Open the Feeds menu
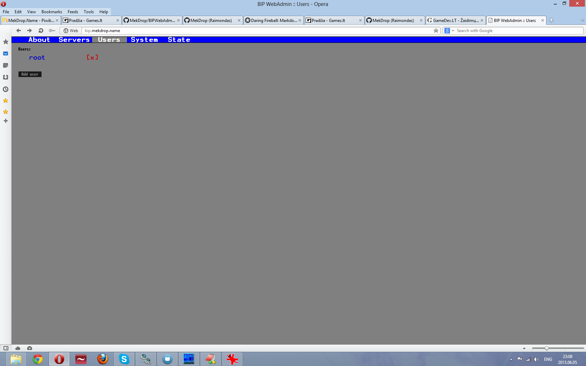This screenshot has width=586, height=366. (x=73, y=12)
